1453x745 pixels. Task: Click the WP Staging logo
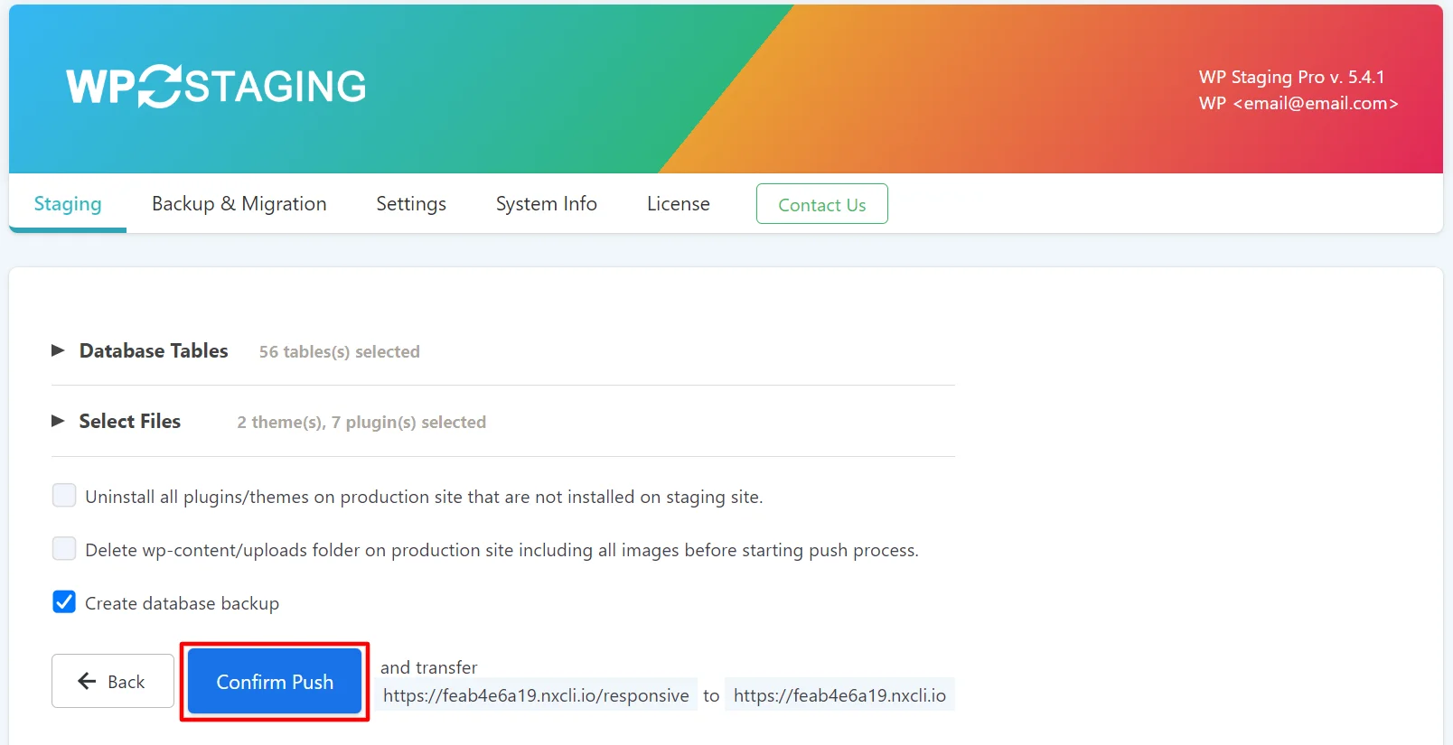point(216,87)
